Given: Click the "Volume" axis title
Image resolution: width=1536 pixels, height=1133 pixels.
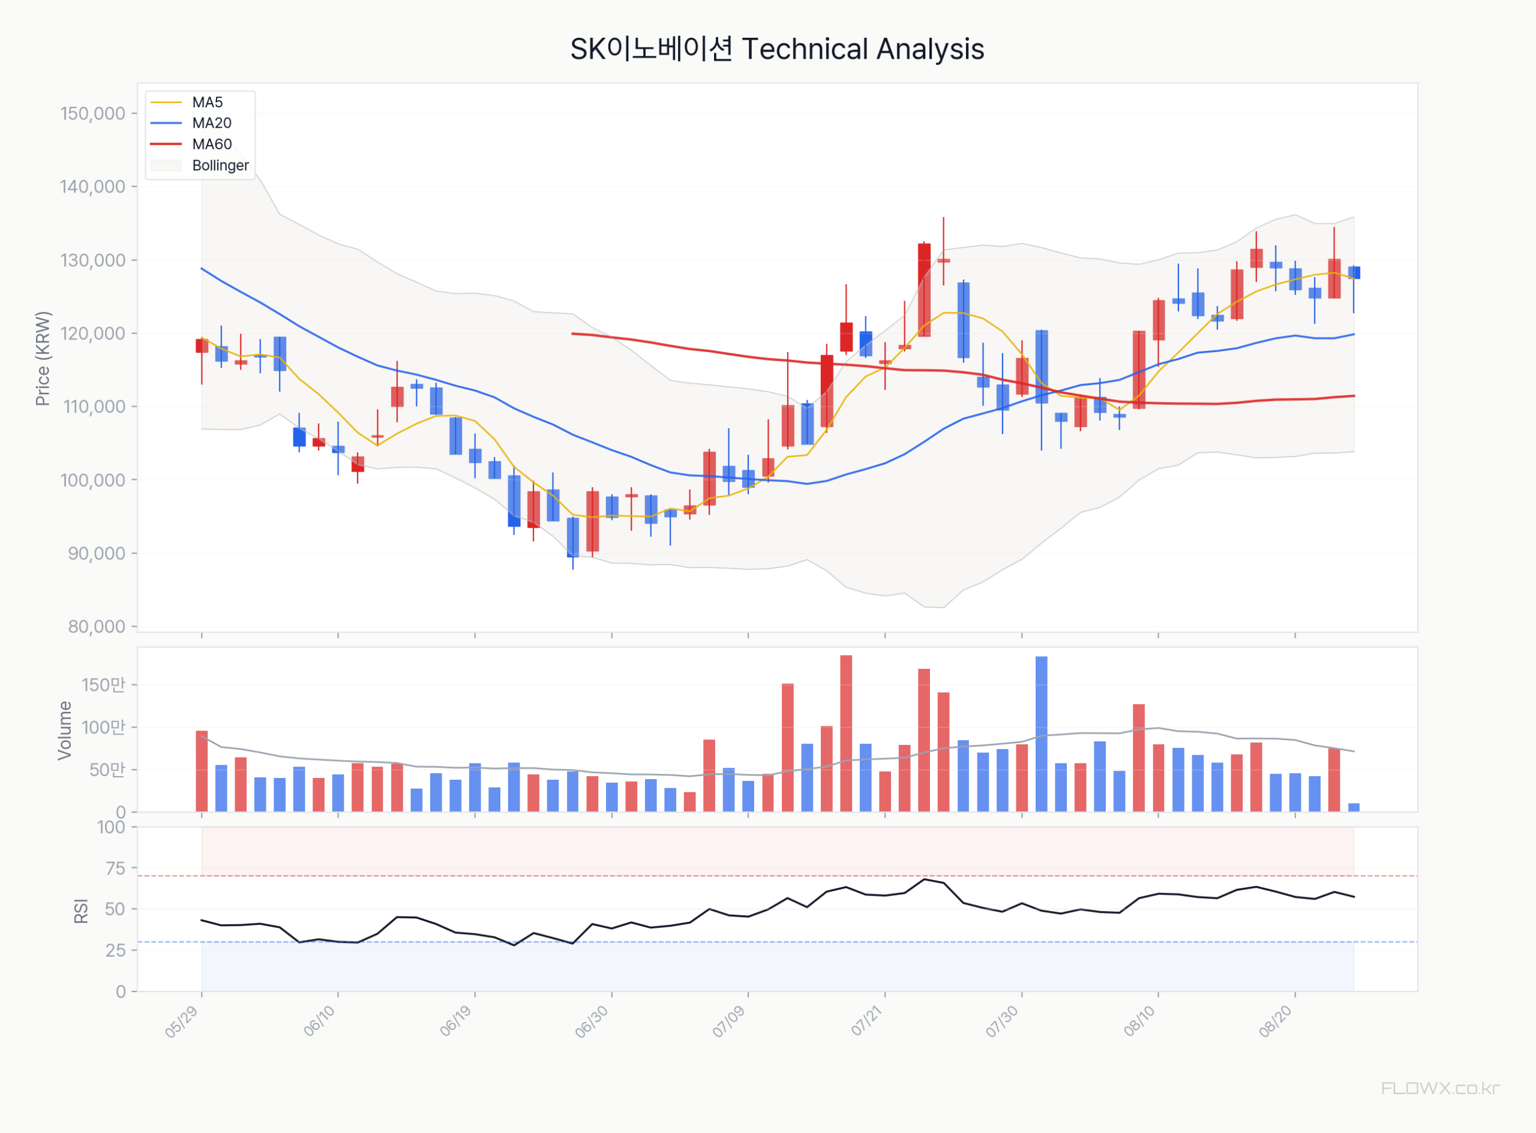Looking at the screenshot, I should [x=64, y=731].
